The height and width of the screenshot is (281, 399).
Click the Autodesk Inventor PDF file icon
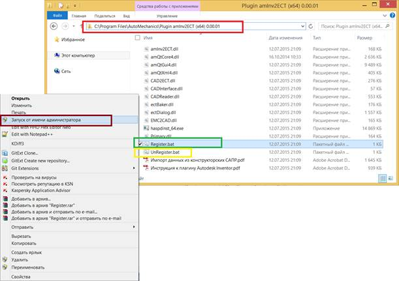tap(145, 168)
